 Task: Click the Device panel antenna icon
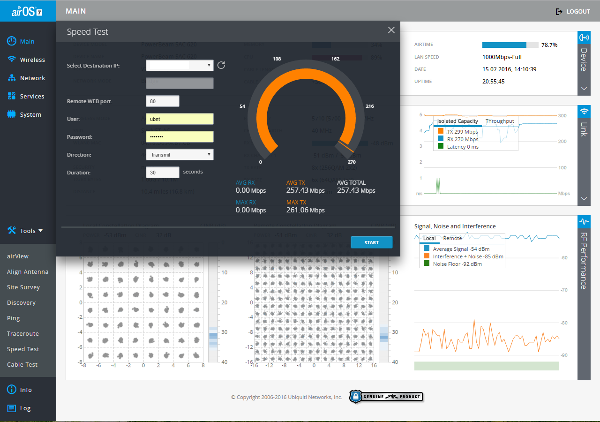coord(584,38)
